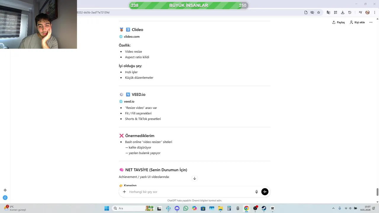This screenshot has width=379, height=213.
Task: Open Copilot from the taskbar
Action: 194,208
